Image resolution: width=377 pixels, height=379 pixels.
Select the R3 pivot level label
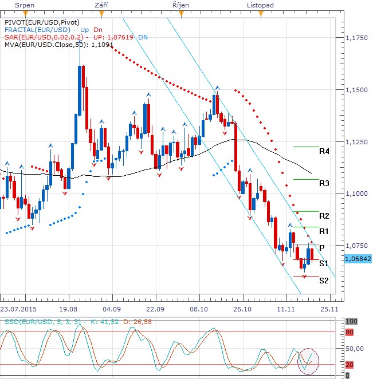tap(324, 184)
